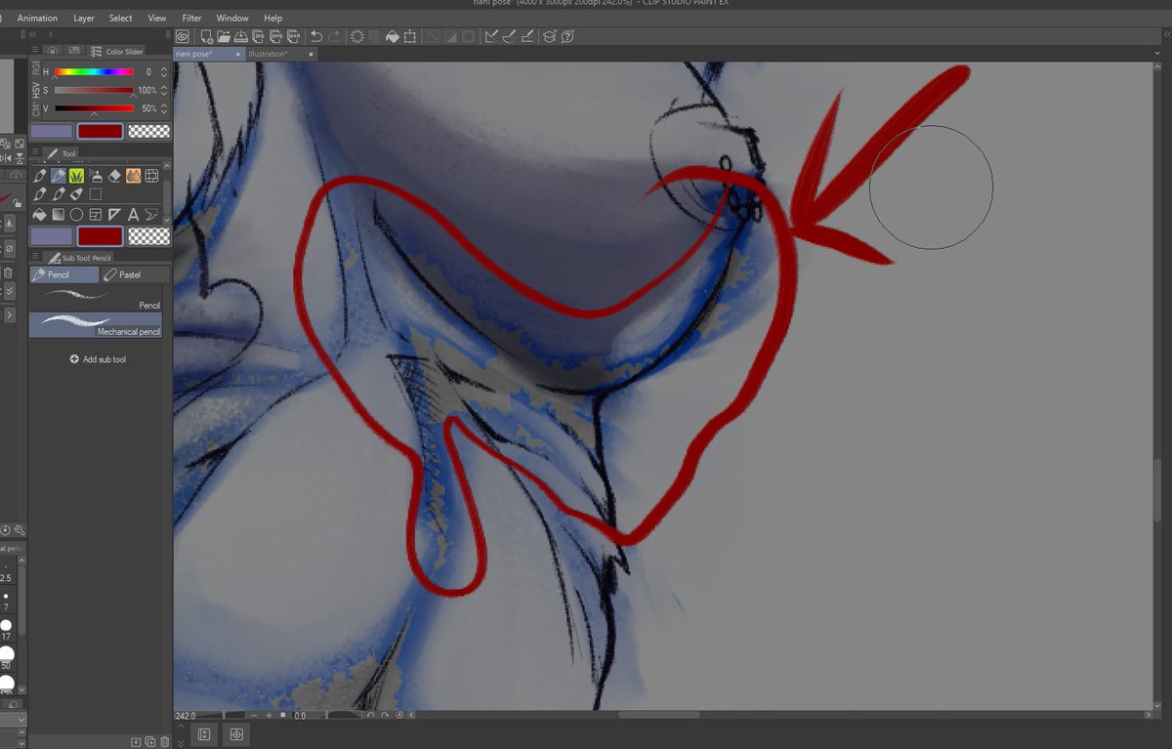Select the Fill bucket tool in palette
The width and height of the screenshot is (1172, 749).
(40, 215)
